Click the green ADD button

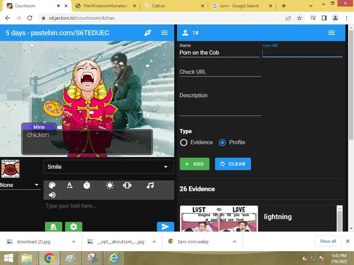(195, 164)
